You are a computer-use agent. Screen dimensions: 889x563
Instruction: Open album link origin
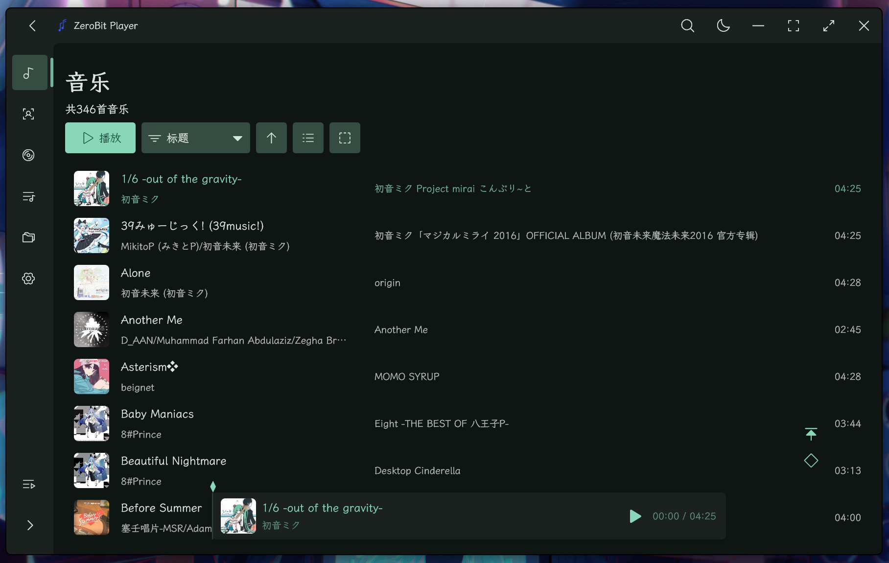point(387,283)
